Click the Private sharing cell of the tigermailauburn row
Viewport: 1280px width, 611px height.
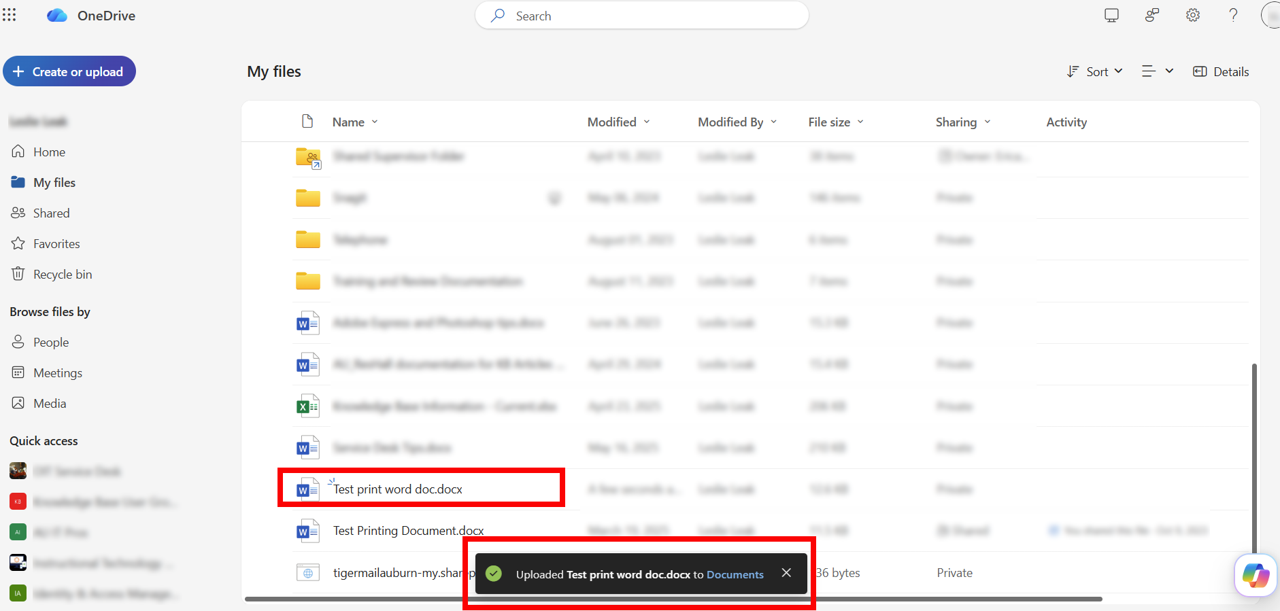(x=954, y=573)
